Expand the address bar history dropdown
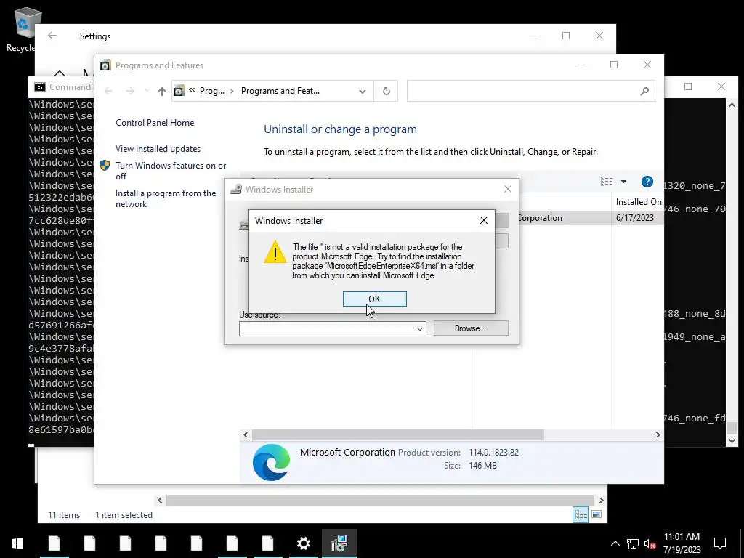 [x=363, y=91]
